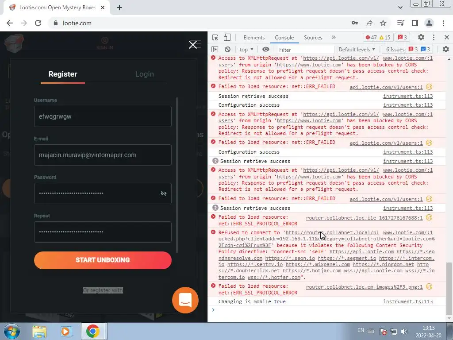This screenshot has width=453, height=340.
Task: Open the media player taskbar icon
Action: pos(66,331)
